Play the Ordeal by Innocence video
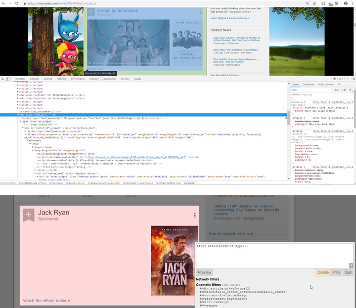Screen dimensions: 356x308 (130, 44)
